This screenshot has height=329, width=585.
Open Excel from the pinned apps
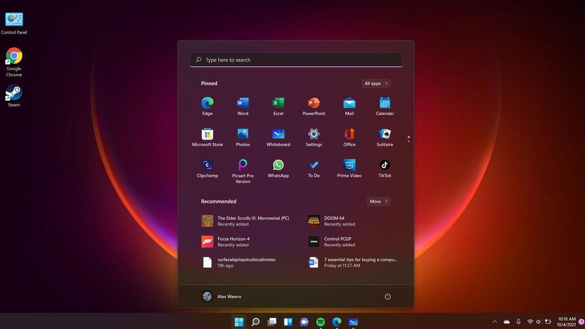pyautogui.click(x=278, y=104)
